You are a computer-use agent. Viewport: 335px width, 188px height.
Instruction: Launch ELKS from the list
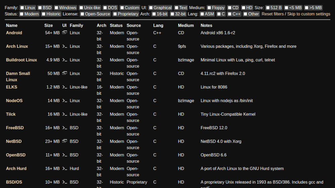pos(11,87)
